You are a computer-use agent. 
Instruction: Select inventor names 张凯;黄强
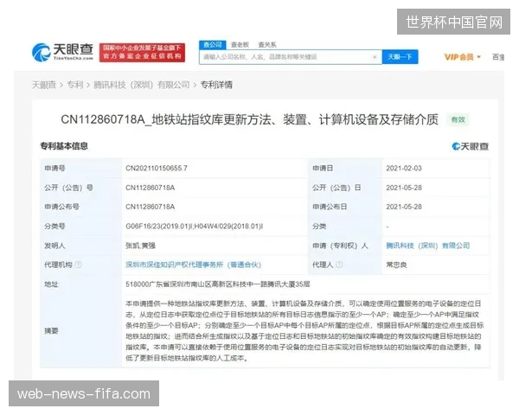140,246
